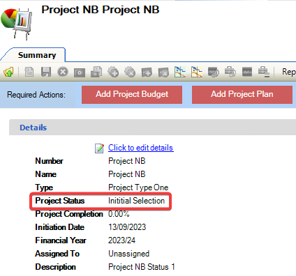Open the Summary tab

tap(37, 55)
